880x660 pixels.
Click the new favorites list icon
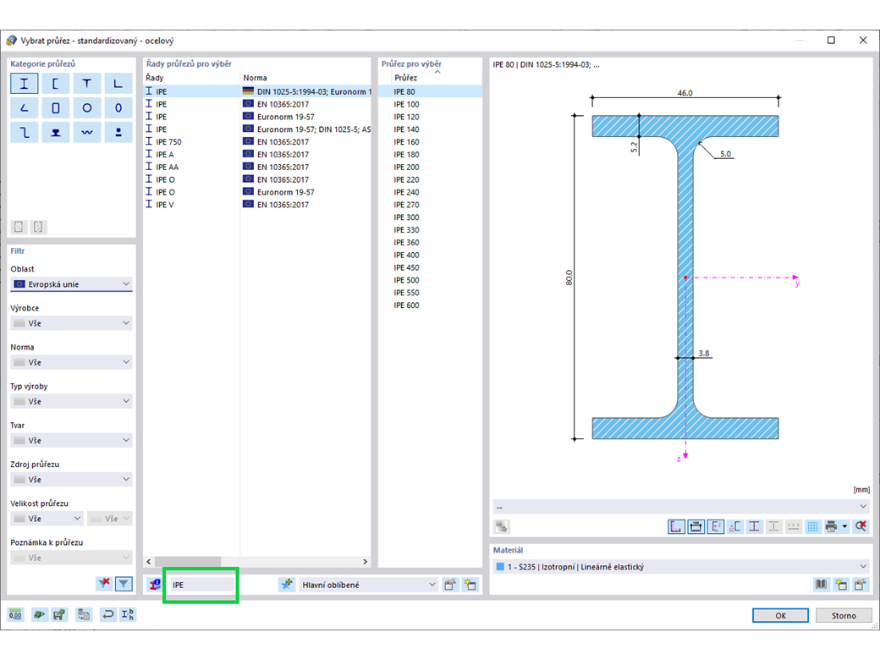pyautogui.click(x=470, y=585)
